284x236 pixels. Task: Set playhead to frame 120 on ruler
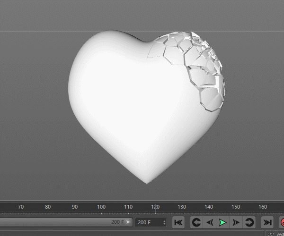point(155,207)
